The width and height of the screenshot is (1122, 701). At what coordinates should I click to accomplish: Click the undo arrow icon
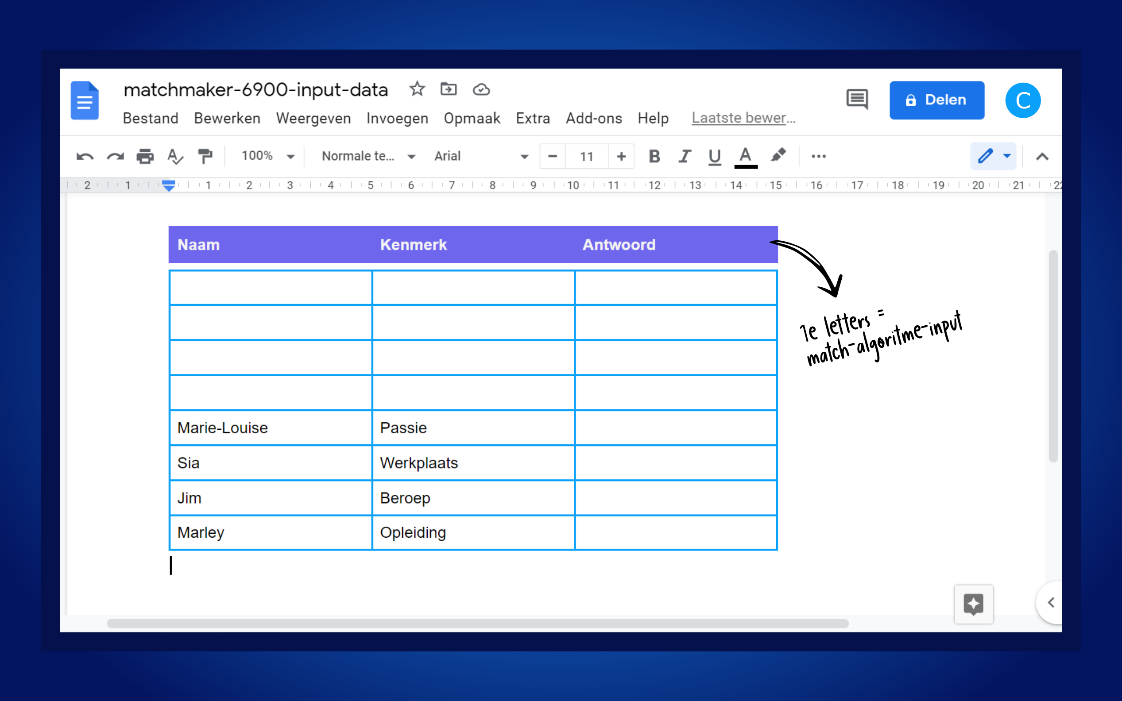[85, 157]
